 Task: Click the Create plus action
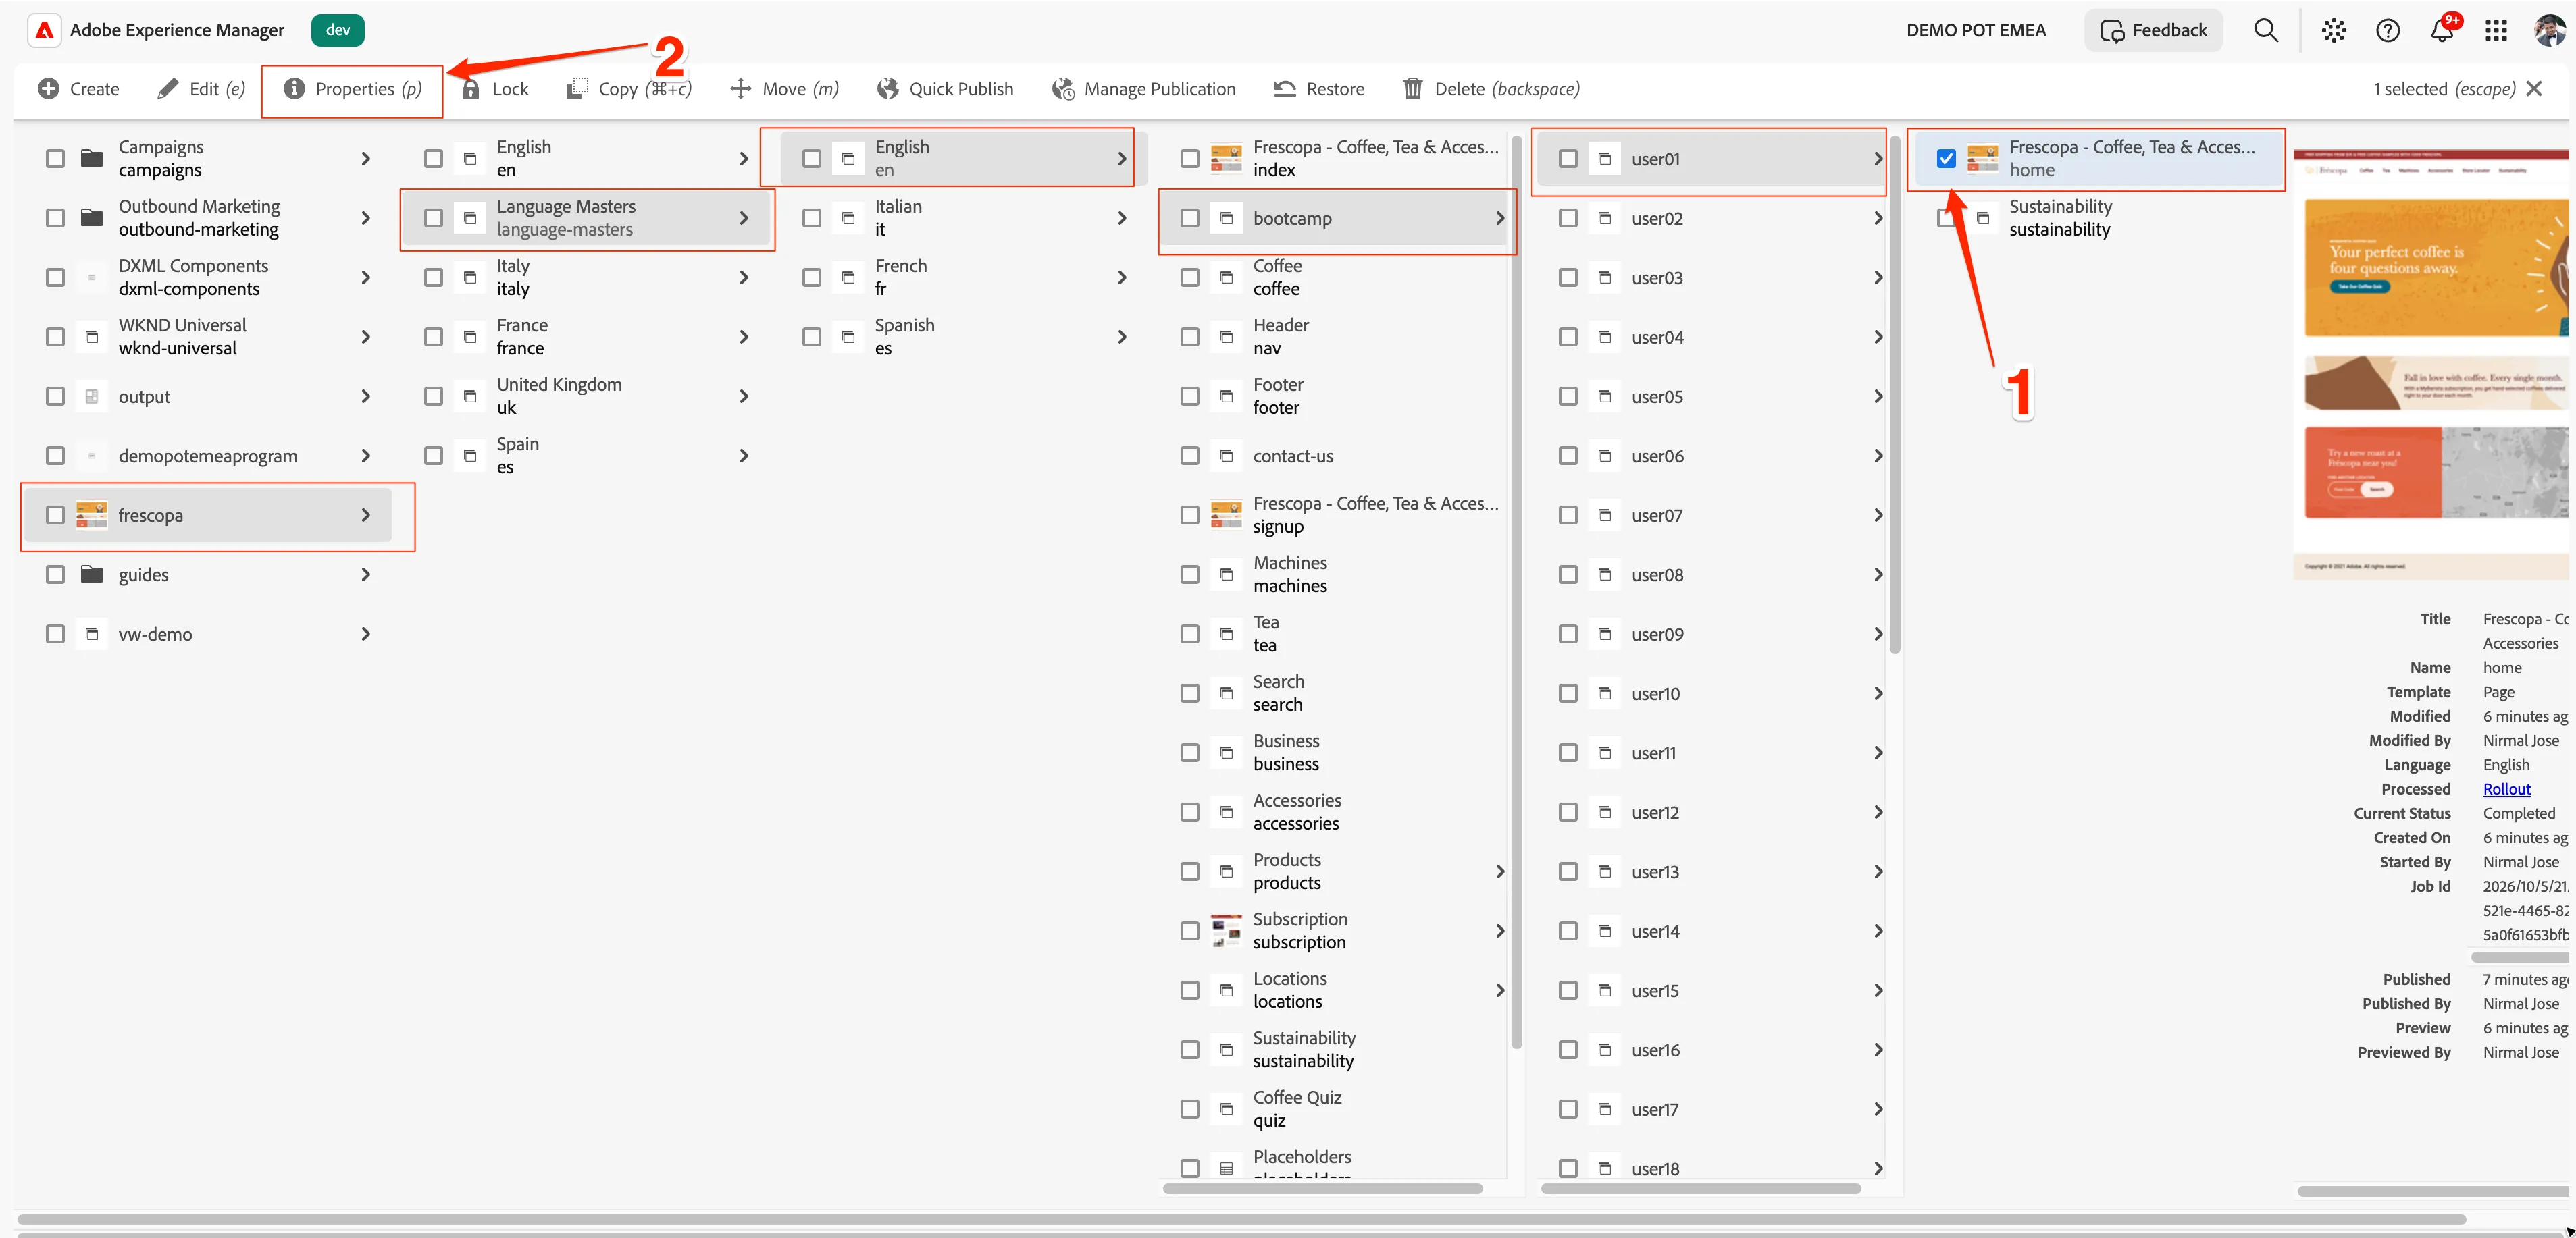(x=78, y=89)
